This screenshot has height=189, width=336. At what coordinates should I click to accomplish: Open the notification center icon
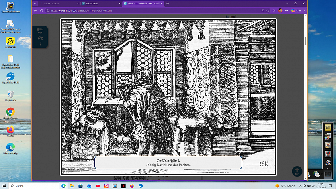pyautogui.click(x=330, y=186)
